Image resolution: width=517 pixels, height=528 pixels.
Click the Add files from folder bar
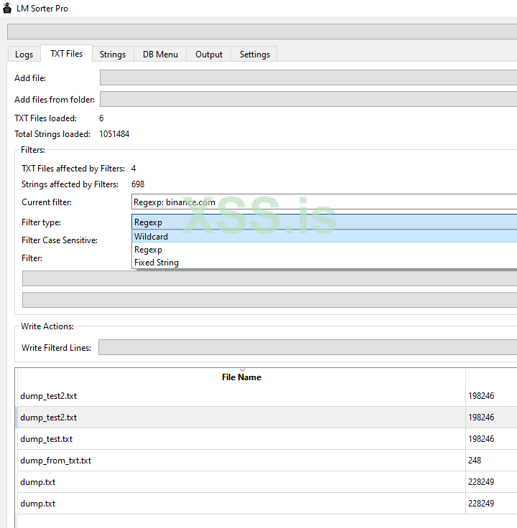(x=308, y=99)
